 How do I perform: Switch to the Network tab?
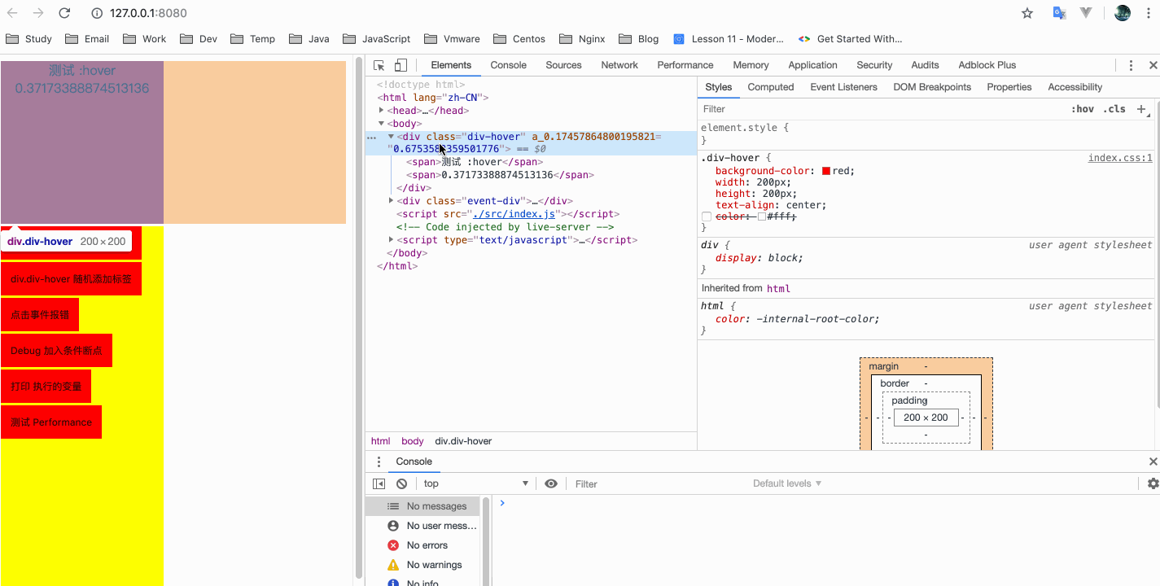point(619,65)
